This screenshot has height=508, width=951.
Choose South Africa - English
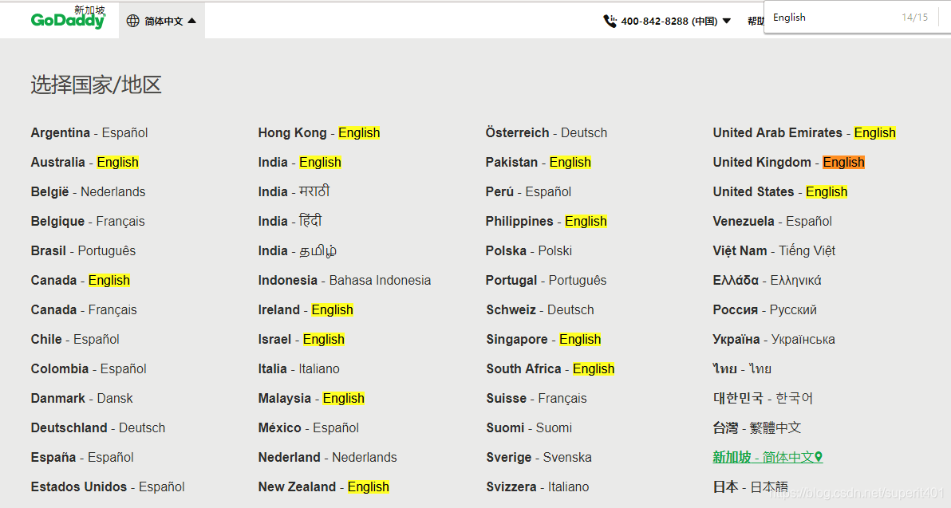click(550, 368)
